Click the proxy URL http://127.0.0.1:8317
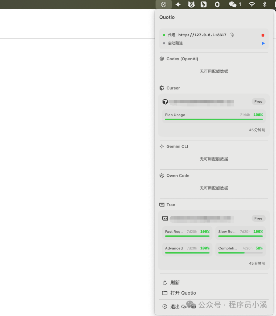 pyautogui.click(x=202, y=35)
